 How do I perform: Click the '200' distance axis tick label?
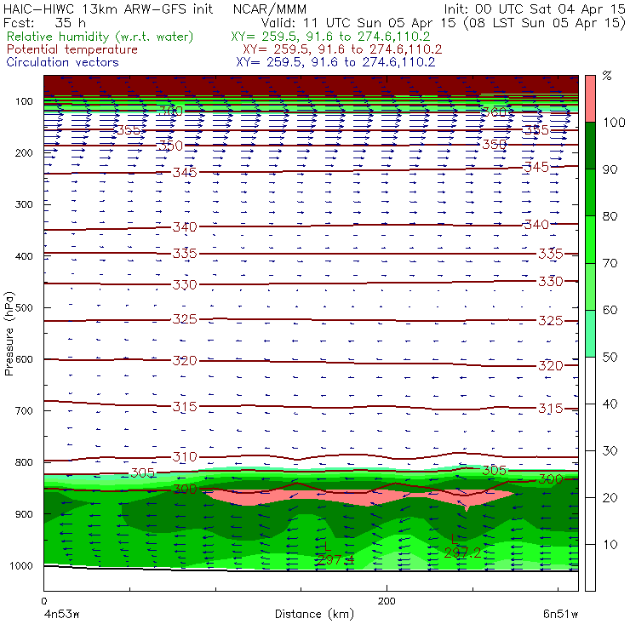tap(387, 601)
